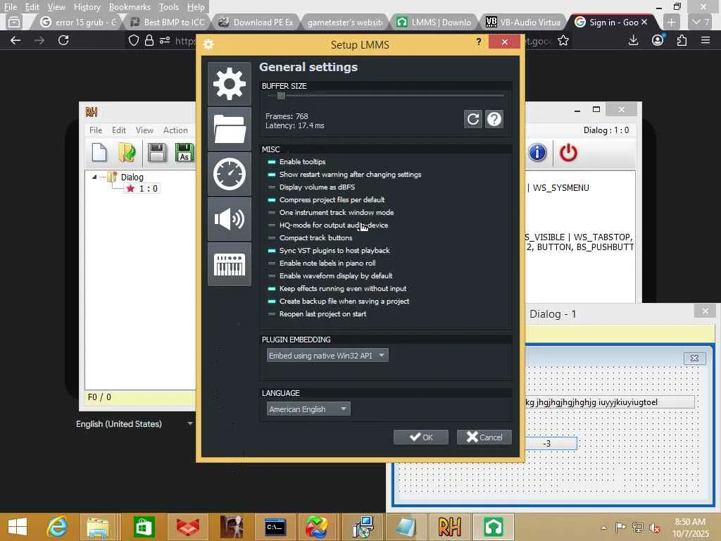
Task: Toggle Reopen last project on start
Action: pos(317,314)
